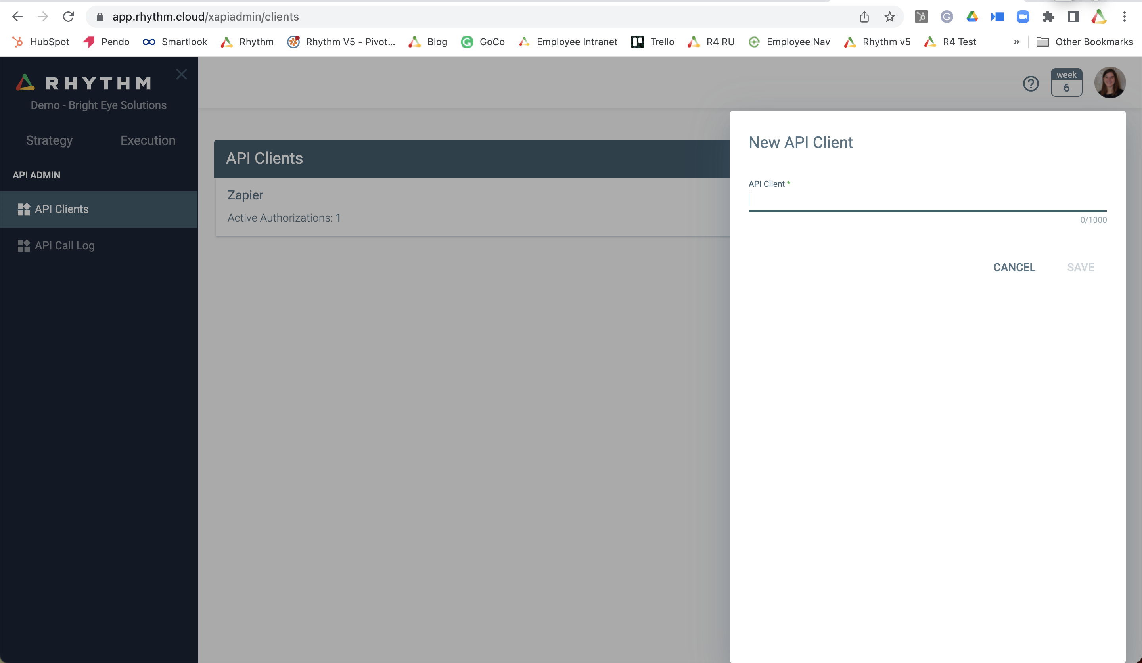The width and height of the screenshot is (1142, 663).
Task: Open the Blog bookmark
Action: [x=428, y=42]
